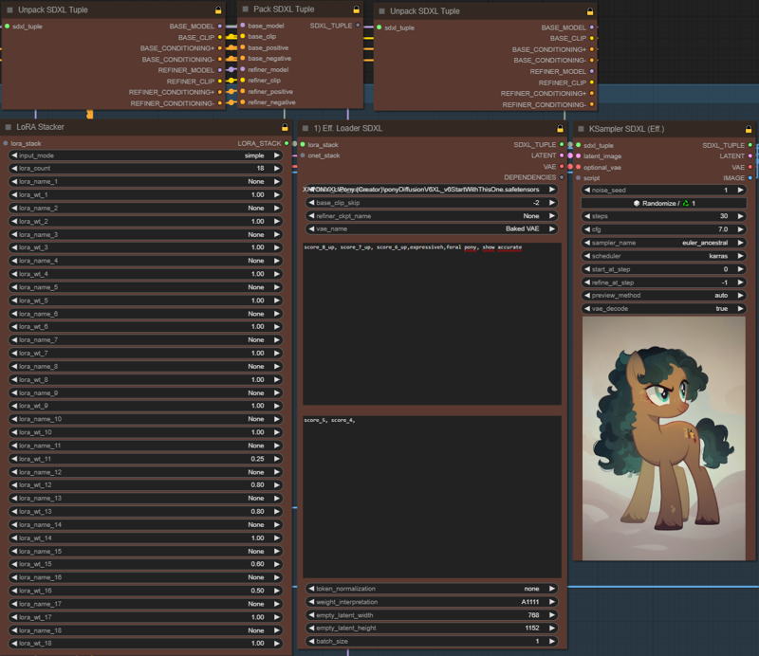Select the refiner_negative input port on Pack SDXL Tuple

[x=243, y=102]
